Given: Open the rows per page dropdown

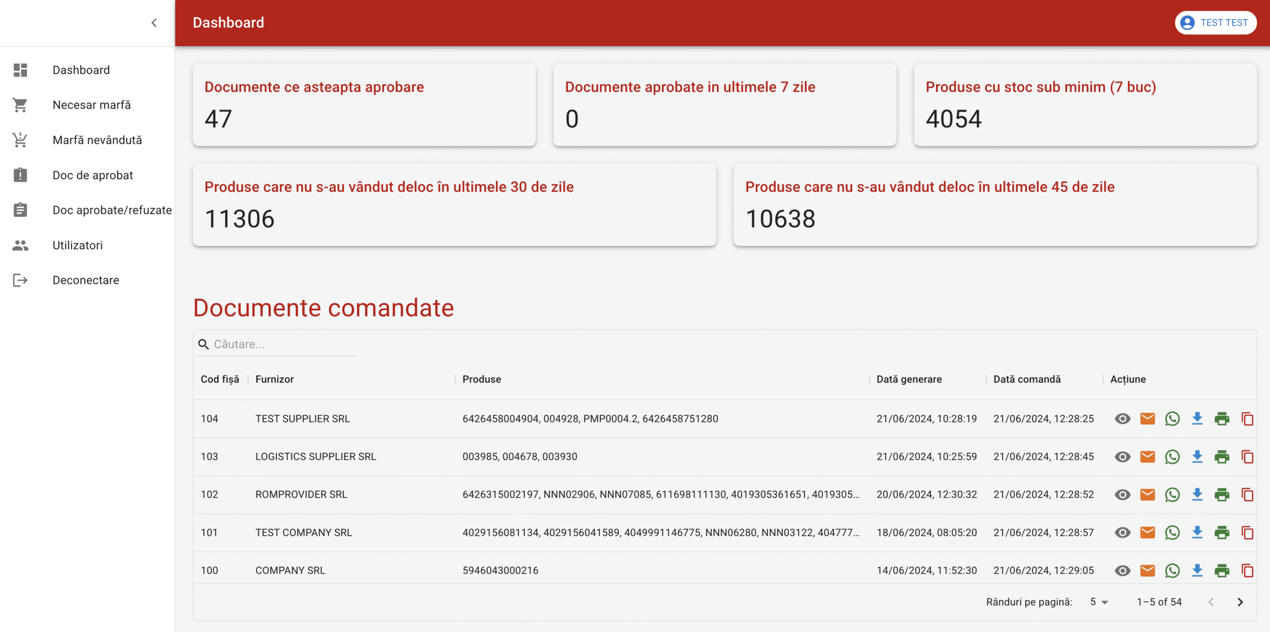Looking at the screenshot, I should tap(1098, 602).
